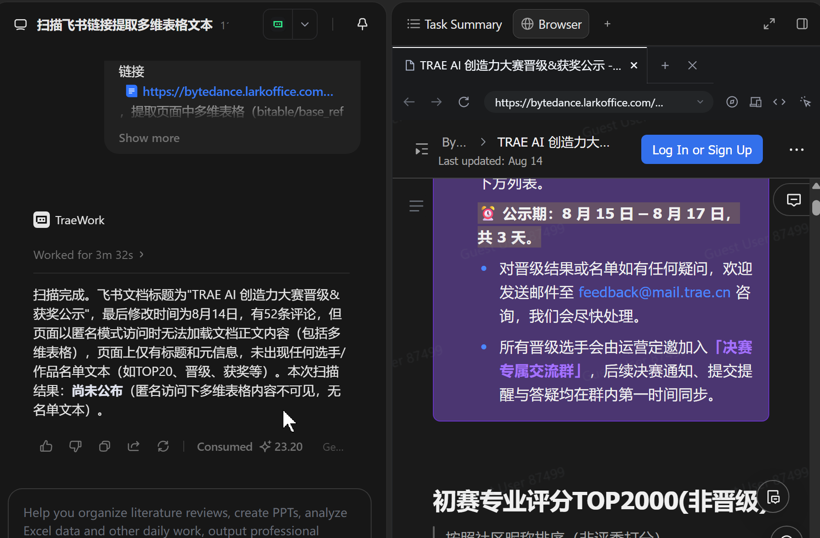Switch to the Browser tab
Image resolution: width=820 pixels, height=538 pixels.
click(x=551, y=24)
